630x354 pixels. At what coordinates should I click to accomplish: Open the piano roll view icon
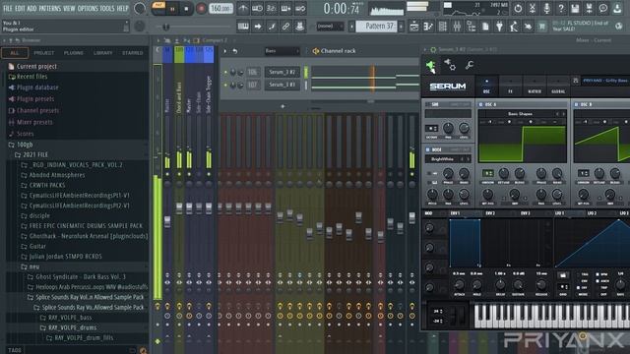[x=428, y=27]
